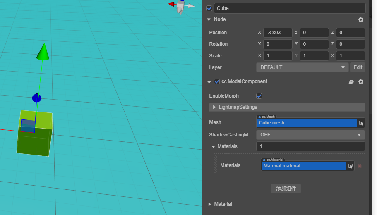This screenshot has width=377, height=215.
Task: Click the Scale label
Action: [x=215, y=56]
